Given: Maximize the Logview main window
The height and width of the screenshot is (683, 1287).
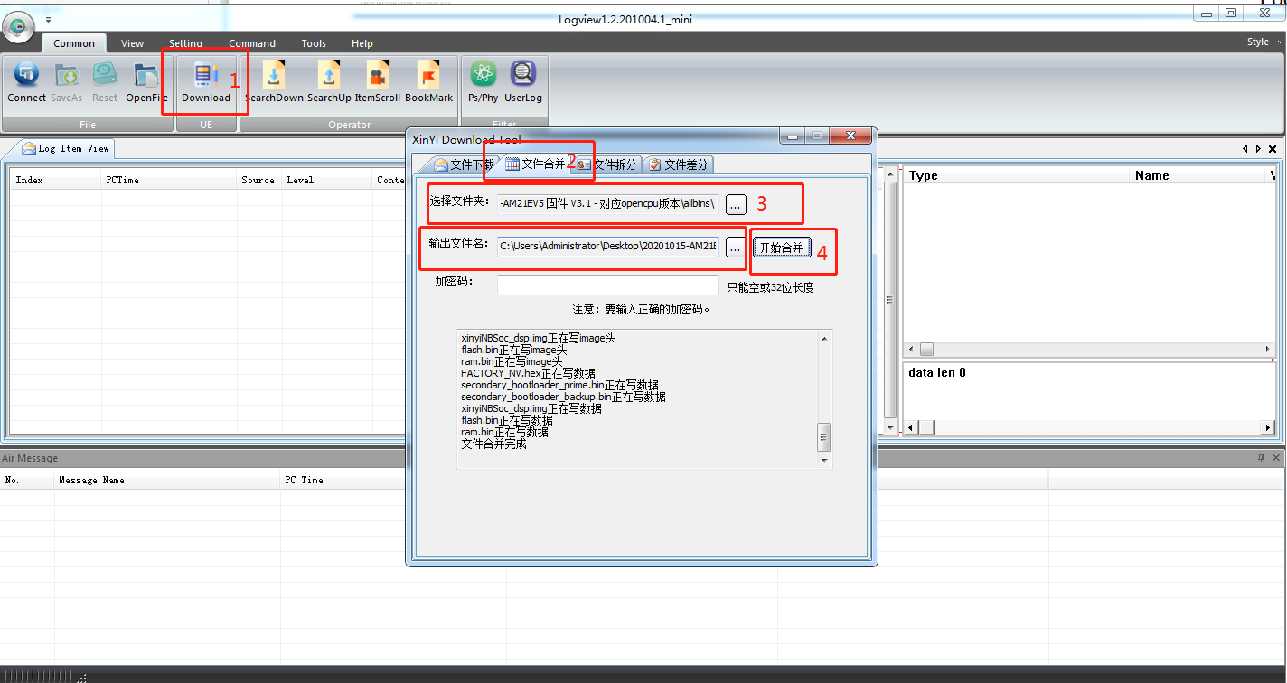Looking at the screenshot, I should tap(1231, 13).
